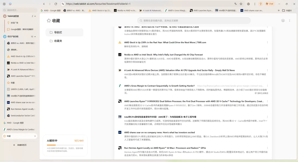Switch to 'Semiconductor Sector Cont' sidebar tab
The height and width of the screenshot is (162, 298).
click(x=21, y=116)
